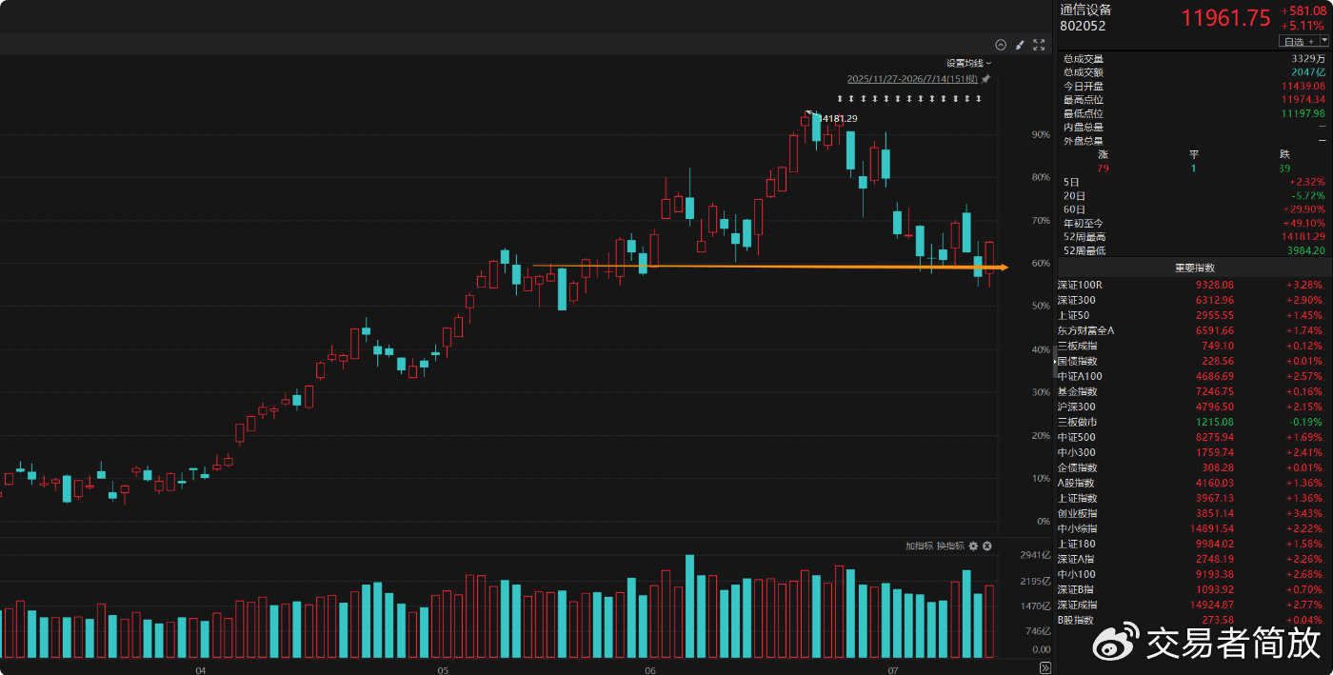Click 加指标 to add an indicator
Screen dimensions: 1333x675
pyautogui.click(x=919, y=546)
